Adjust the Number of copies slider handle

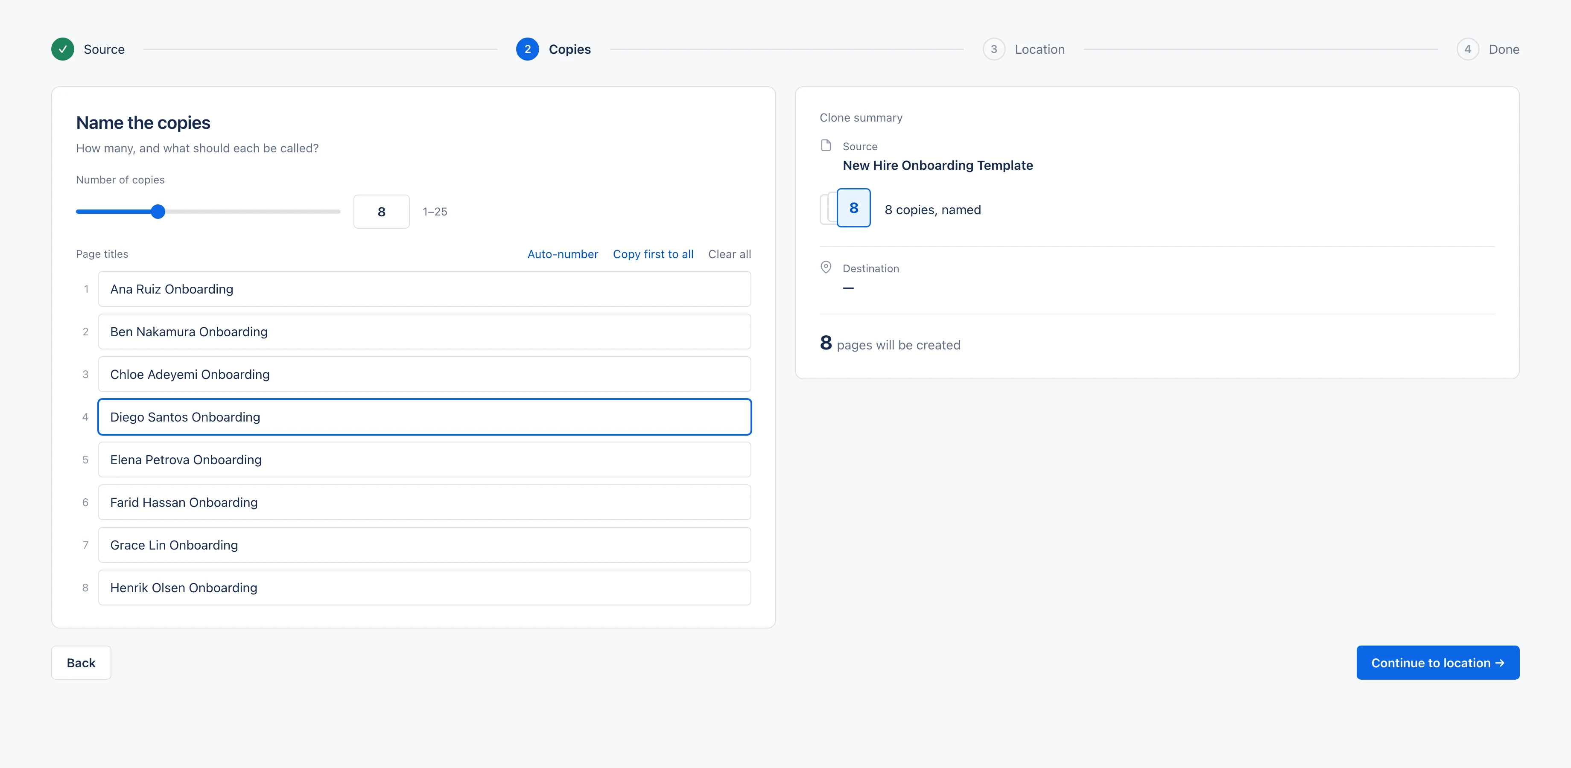[158, 212]
